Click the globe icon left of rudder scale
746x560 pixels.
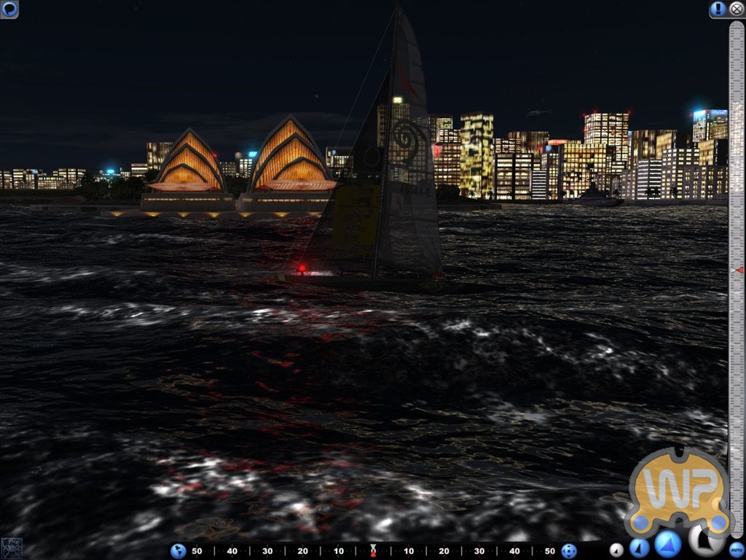pos(178,551)
